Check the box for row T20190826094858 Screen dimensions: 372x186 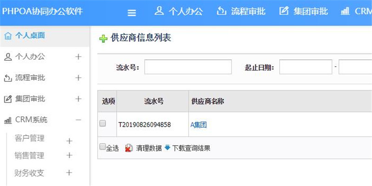[x=102, y=123]
